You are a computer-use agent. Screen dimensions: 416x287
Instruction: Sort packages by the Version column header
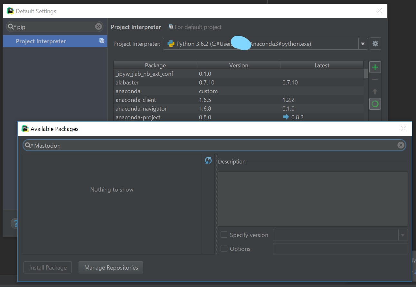point(238,65)
